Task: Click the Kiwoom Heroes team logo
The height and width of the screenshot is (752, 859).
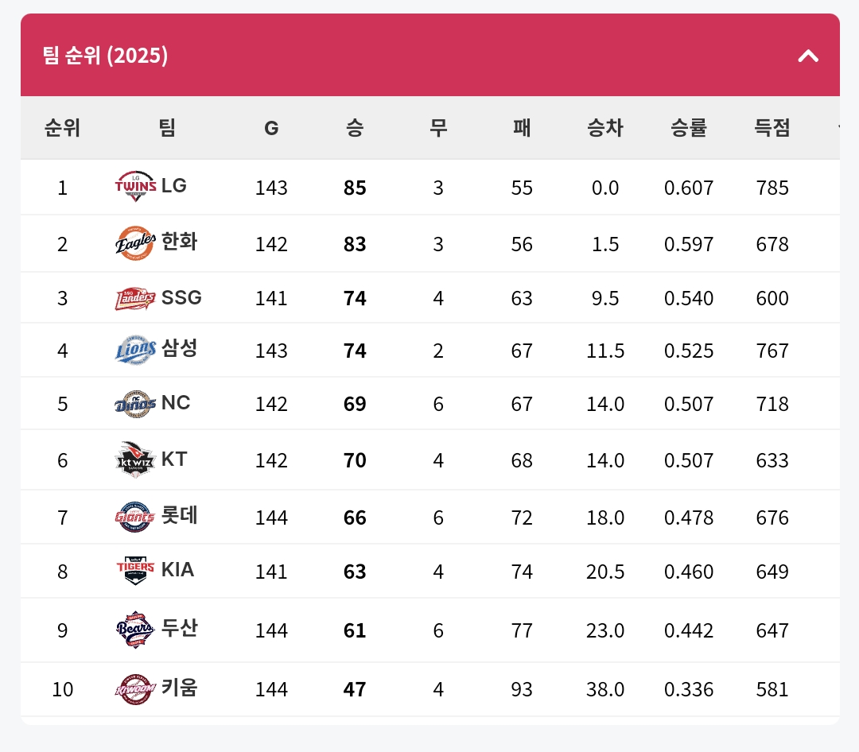Action: pyautogui.click(x=135, y=688)
